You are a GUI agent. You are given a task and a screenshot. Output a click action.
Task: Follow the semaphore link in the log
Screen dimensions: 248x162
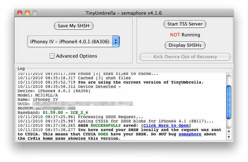click(190, 134)
